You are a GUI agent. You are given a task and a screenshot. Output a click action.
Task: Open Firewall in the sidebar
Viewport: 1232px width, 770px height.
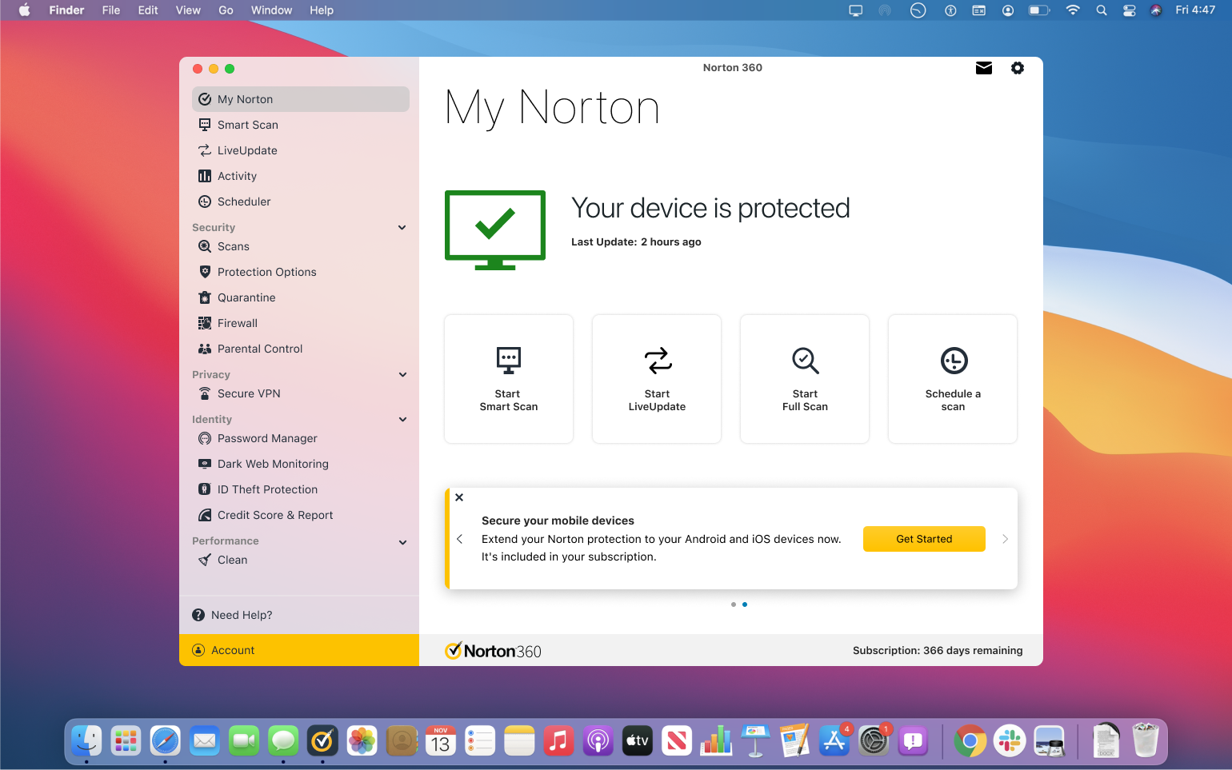(x=301, y=323)
